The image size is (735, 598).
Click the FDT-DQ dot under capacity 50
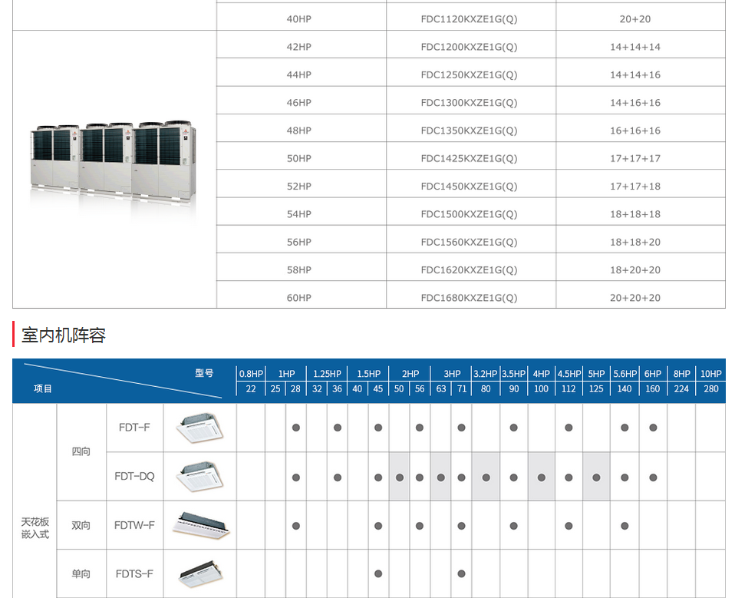[399, 477]
